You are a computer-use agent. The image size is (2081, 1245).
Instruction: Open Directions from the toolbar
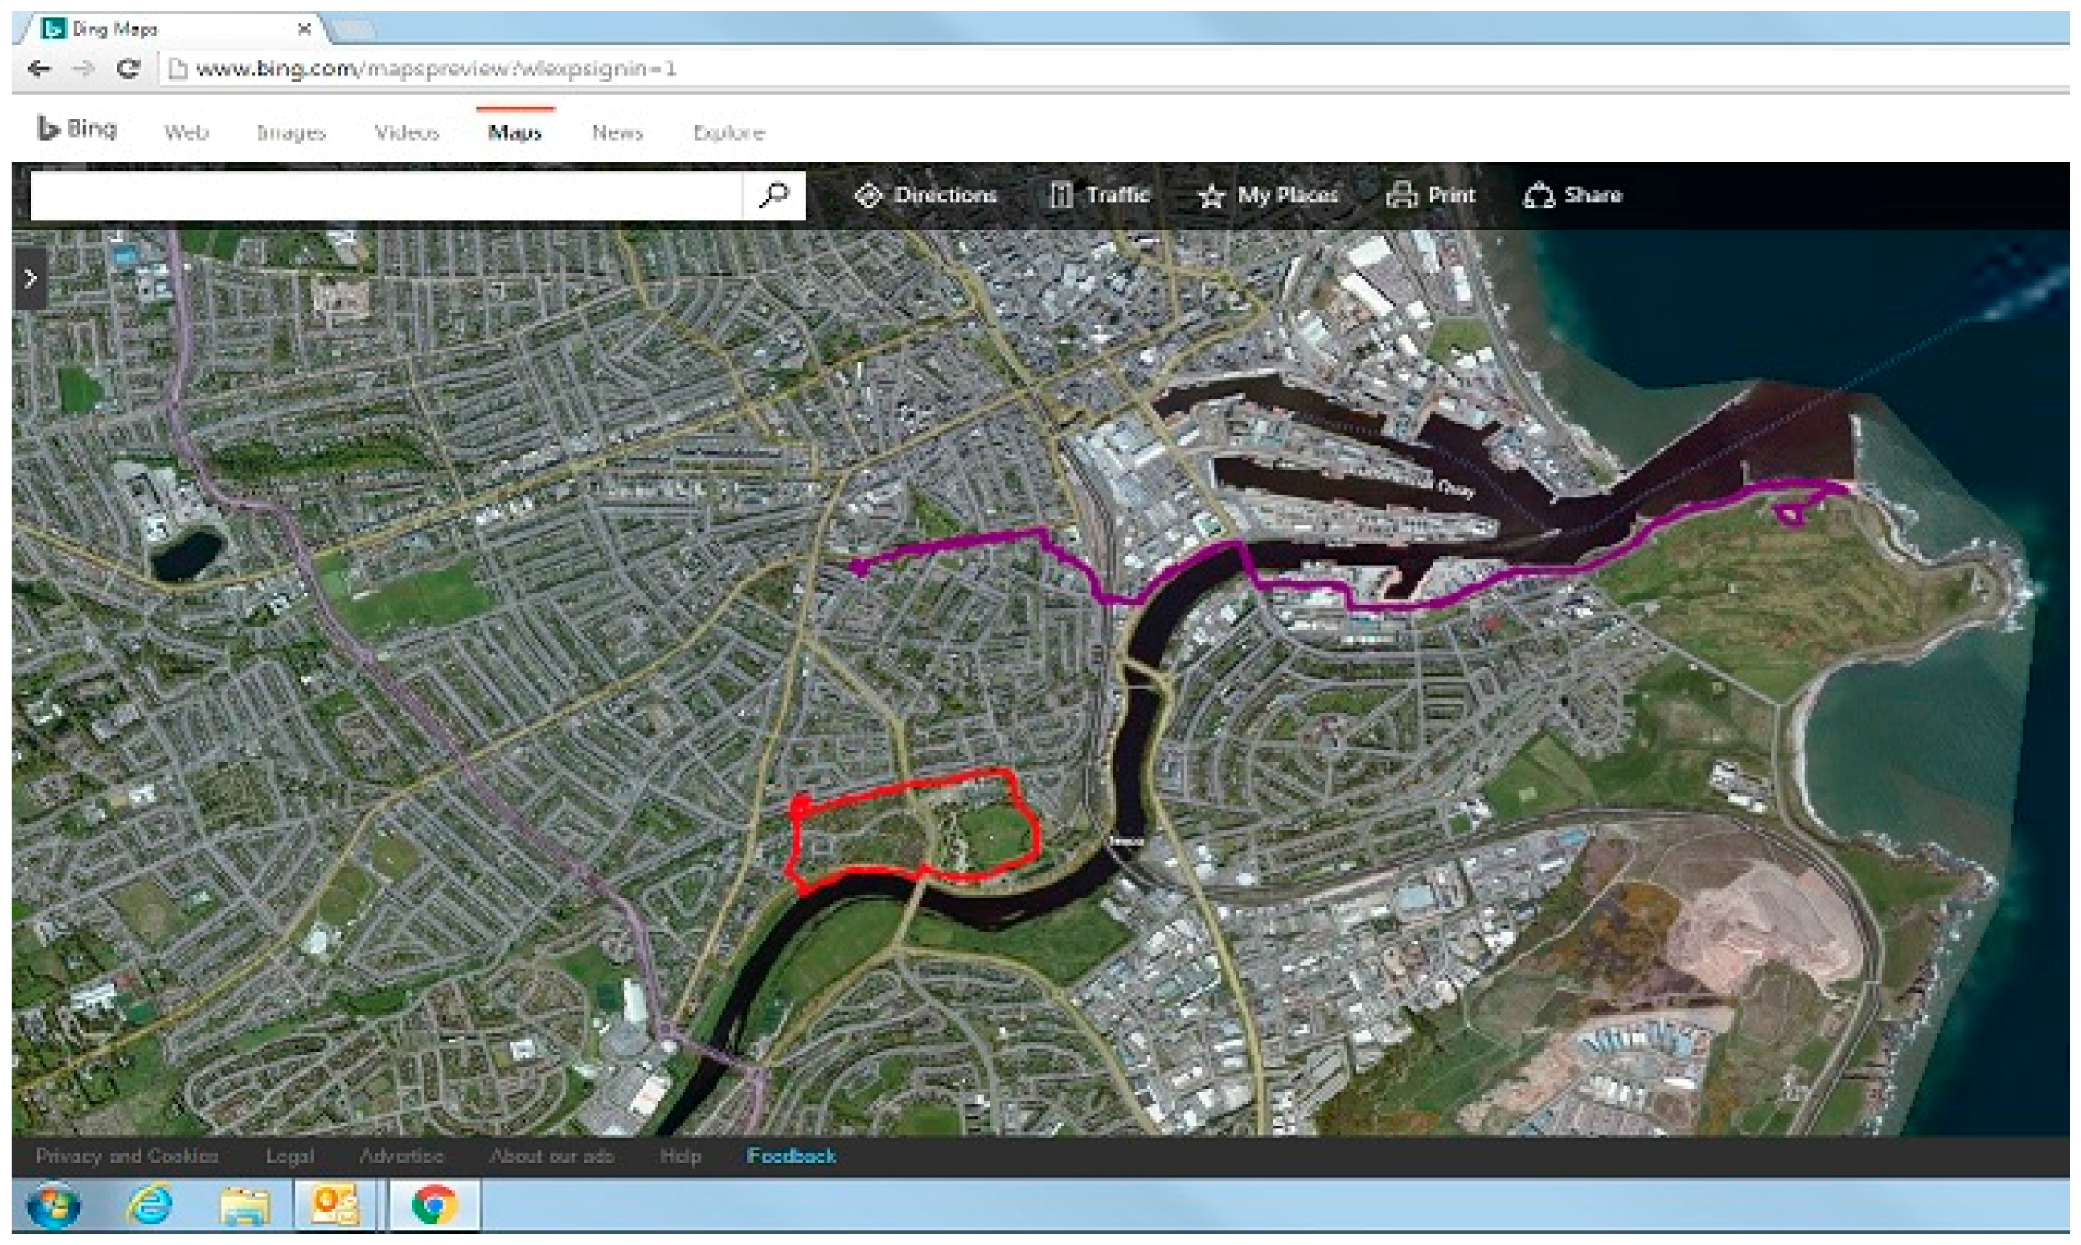926,195
